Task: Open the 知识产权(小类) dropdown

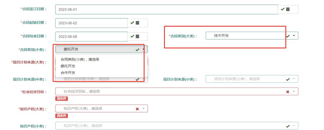Action: point(177,126)
